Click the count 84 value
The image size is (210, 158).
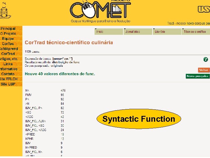coord(62,104)
